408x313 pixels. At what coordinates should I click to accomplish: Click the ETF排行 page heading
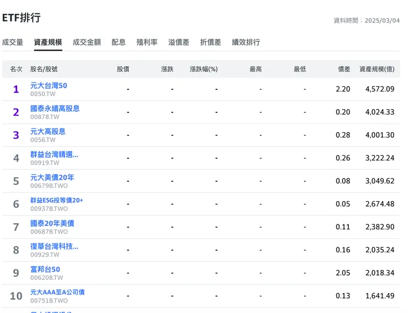coord(22,18)
